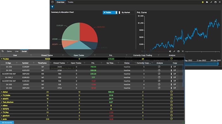Open the Analyse icon for glenford
The width and height of the screenshot is (222, 124).
click(171, 115)
